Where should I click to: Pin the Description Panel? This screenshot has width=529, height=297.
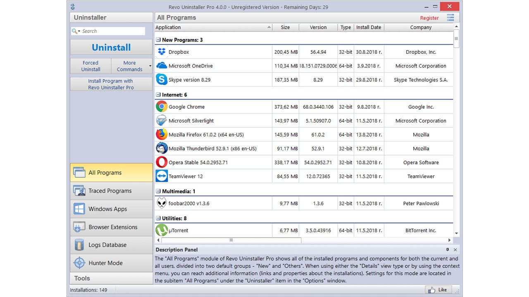coord(448,250)
